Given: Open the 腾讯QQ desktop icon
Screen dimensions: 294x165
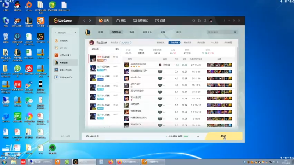Looking at the screenshot, I should pos(17,6).
